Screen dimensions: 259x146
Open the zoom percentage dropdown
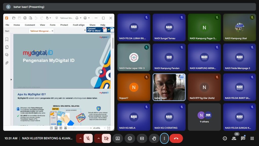coord(105,128)
